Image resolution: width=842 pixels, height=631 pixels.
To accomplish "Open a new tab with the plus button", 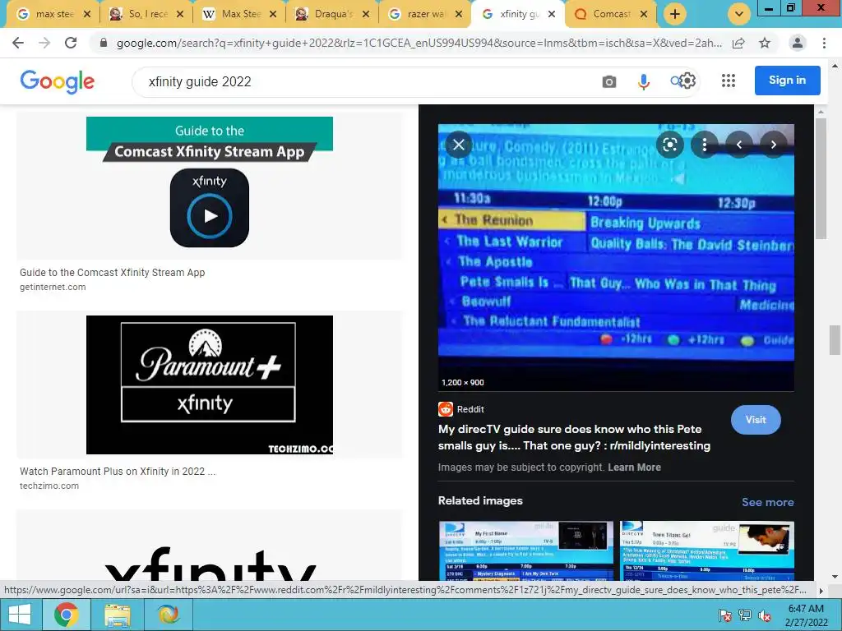I will coord(675,14).
